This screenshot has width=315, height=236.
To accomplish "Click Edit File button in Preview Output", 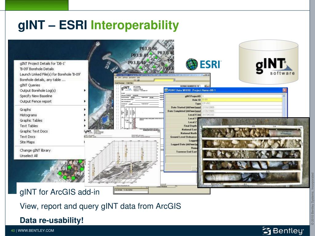I will coord(130,83).
